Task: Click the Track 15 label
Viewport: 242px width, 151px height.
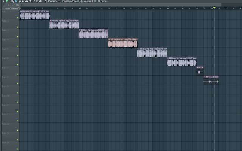Action: pos(6,143)
